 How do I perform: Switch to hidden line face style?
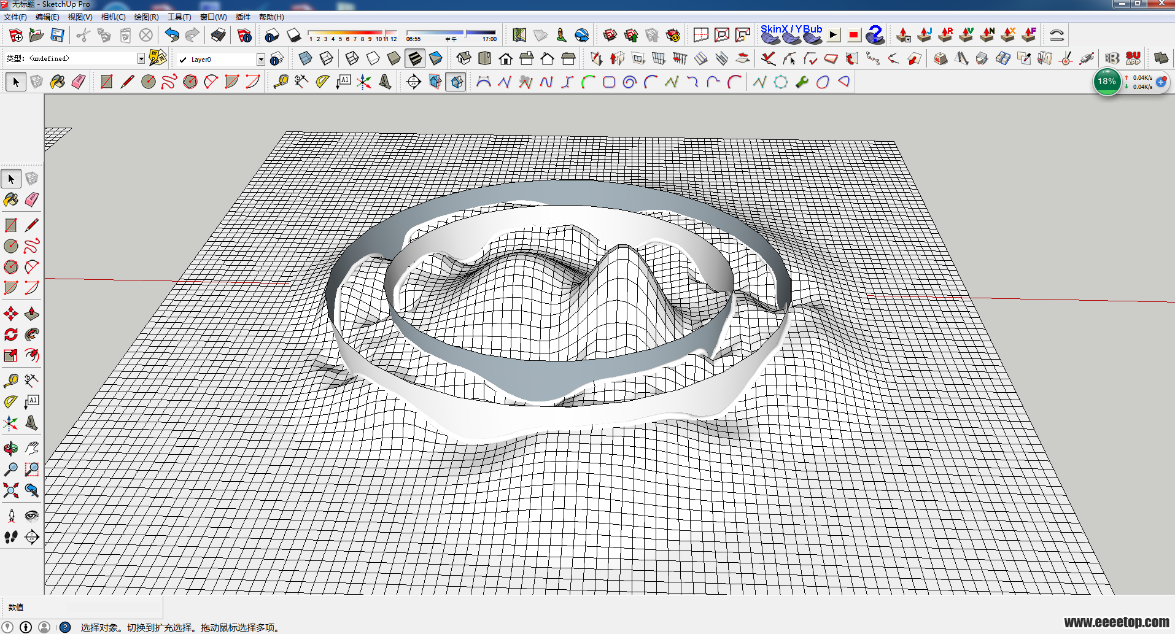click(373, 59)
